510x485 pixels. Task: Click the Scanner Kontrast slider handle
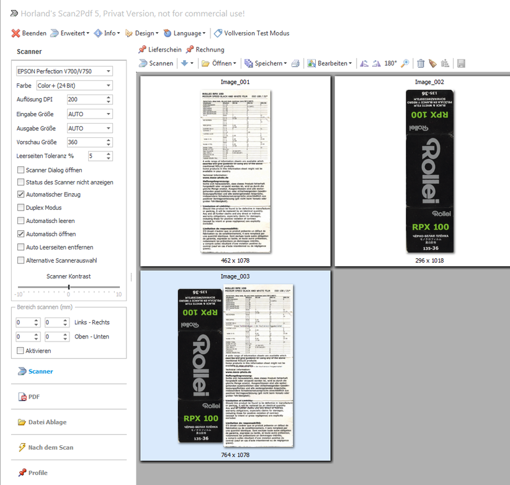(69, 287)
